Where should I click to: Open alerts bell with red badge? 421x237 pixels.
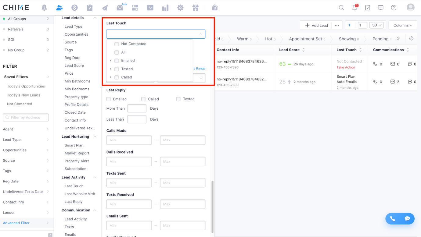[x=354, y=8]
